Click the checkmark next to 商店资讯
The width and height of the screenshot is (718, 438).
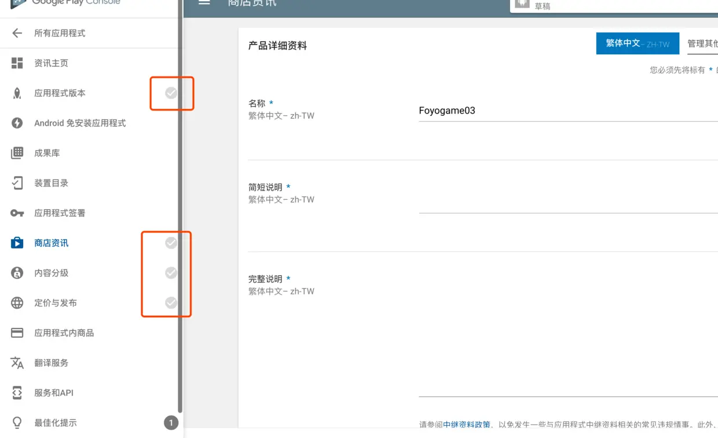click(x=171, y=243)
